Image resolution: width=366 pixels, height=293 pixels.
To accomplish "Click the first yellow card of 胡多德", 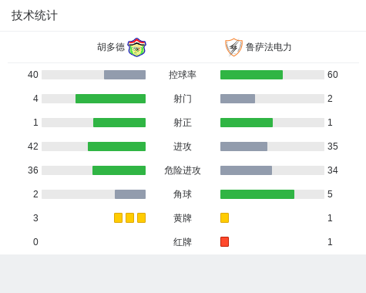I will coord(118,218).
